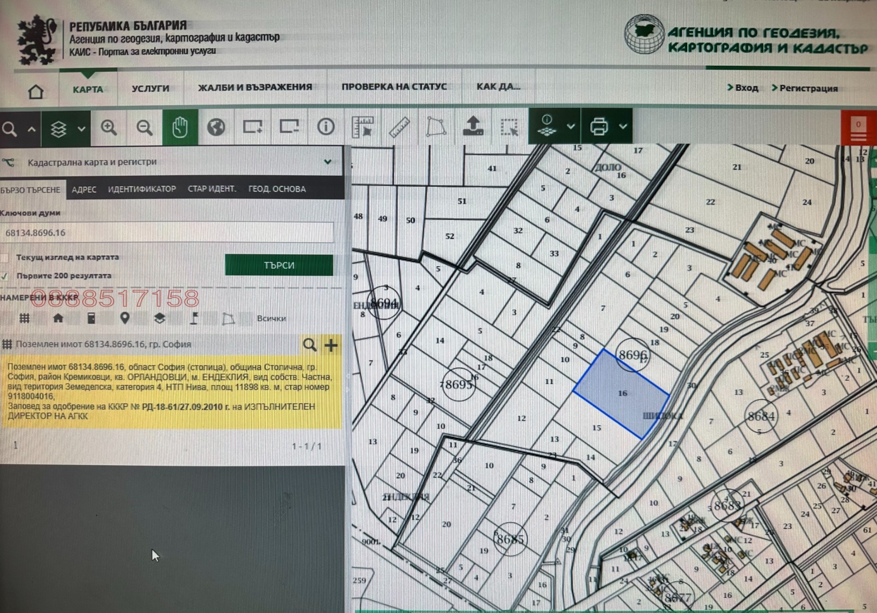Toggle 'Първите 200 резултата' checkbox
The image size is (877, 613).
coord(5,276)
